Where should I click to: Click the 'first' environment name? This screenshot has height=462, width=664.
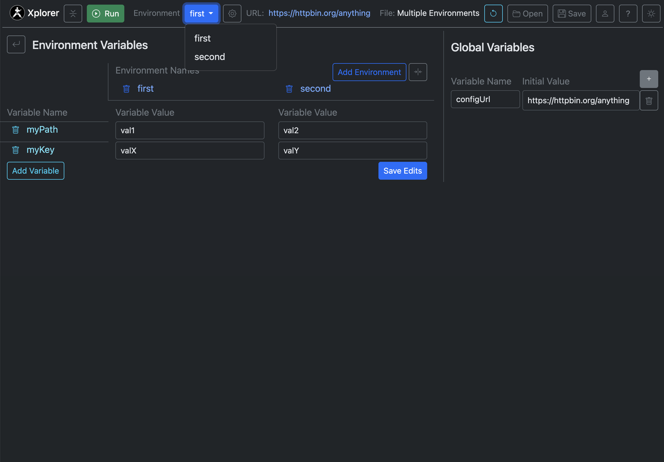pos(146,89)
